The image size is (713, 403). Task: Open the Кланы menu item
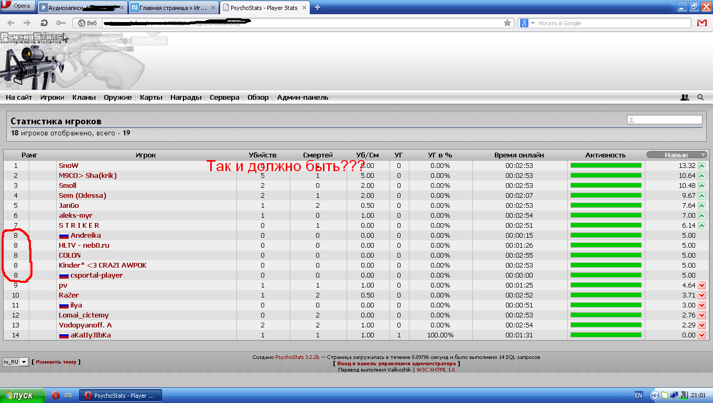coord(84,98)
